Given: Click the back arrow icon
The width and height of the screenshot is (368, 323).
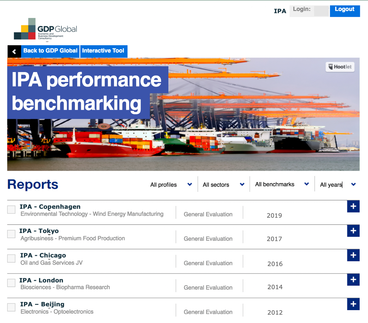Looking at the screenshot, I should tap(14, 51).
